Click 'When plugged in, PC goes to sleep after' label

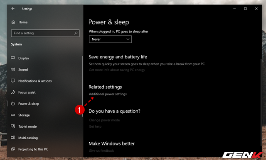tap(118, 32)
